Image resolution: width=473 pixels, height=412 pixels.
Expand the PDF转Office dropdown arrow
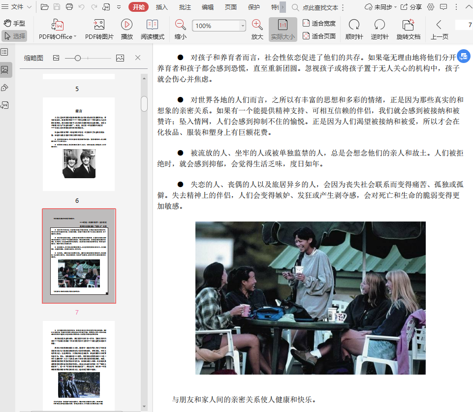(x=75, y=37)
